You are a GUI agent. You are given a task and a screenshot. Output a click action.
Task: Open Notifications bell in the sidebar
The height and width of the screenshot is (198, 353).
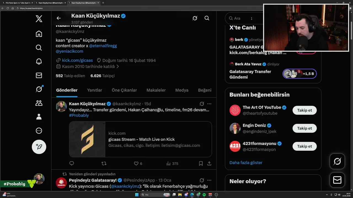click(39, 61)
